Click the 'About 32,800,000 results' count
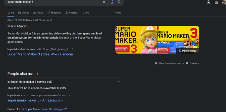 pyautogui.click(x=30, y=20)
